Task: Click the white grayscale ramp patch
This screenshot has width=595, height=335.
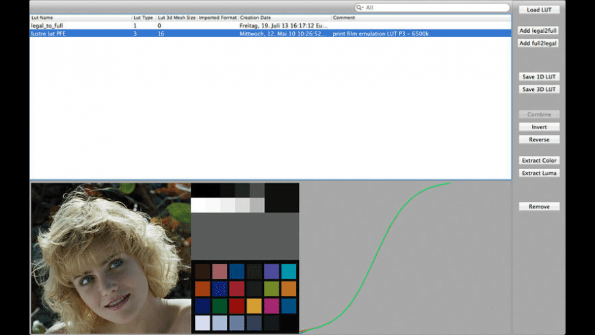Action: pyautogui.click(x=198, y=205)
